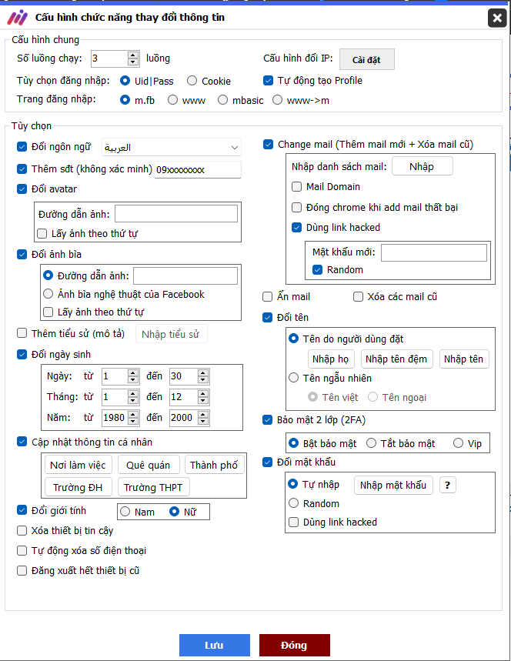This screenshot has height=661, width=511.
Task: Click Nhập mật khẩu button
Action: click(x=393, y=485)
